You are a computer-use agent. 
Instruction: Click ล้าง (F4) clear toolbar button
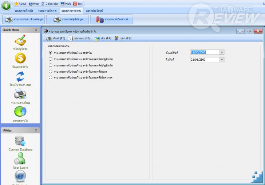pos(103,38)
